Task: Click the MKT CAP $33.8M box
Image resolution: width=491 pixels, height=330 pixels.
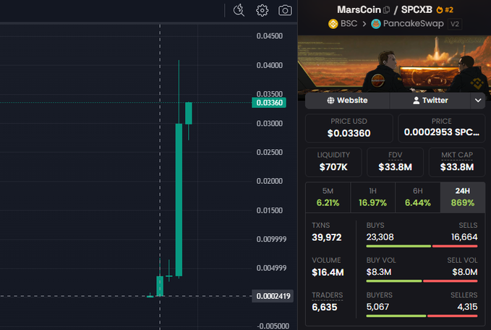Action: point(457,162)
